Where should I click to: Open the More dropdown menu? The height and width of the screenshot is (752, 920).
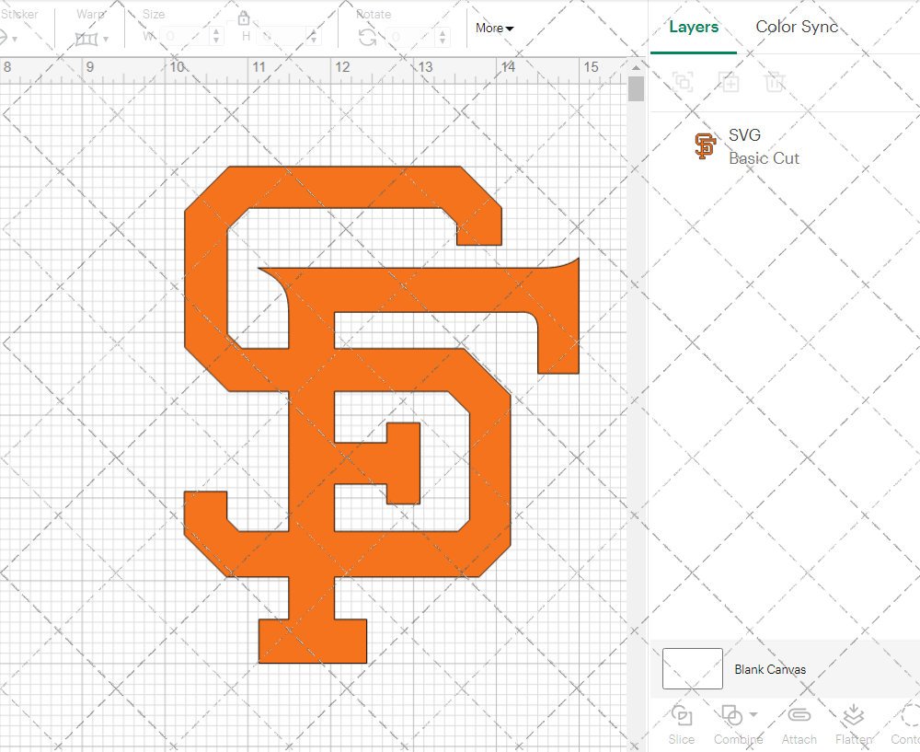(494, 28)
